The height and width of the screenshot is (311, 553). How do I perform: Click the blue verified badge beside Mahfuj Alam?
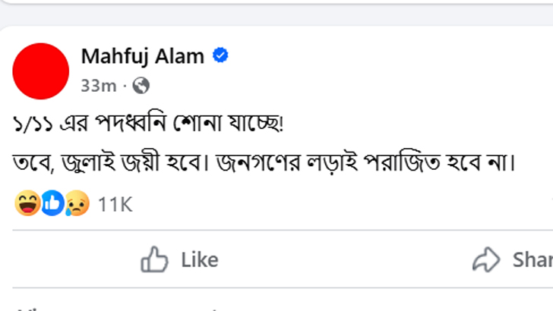click(x=220, y=55)
